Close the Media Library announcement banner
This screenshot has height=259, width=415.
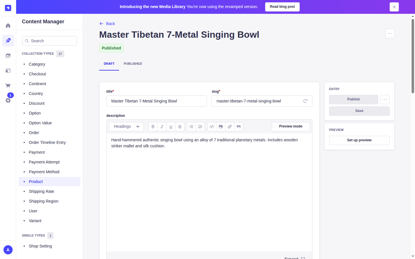(x=394, y=7)
